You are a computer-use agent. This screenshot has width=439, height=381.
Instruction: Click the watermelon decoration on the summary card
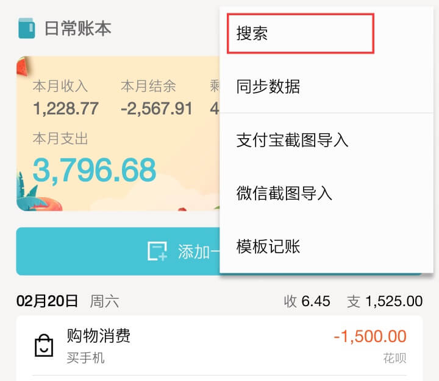point(23,66)
